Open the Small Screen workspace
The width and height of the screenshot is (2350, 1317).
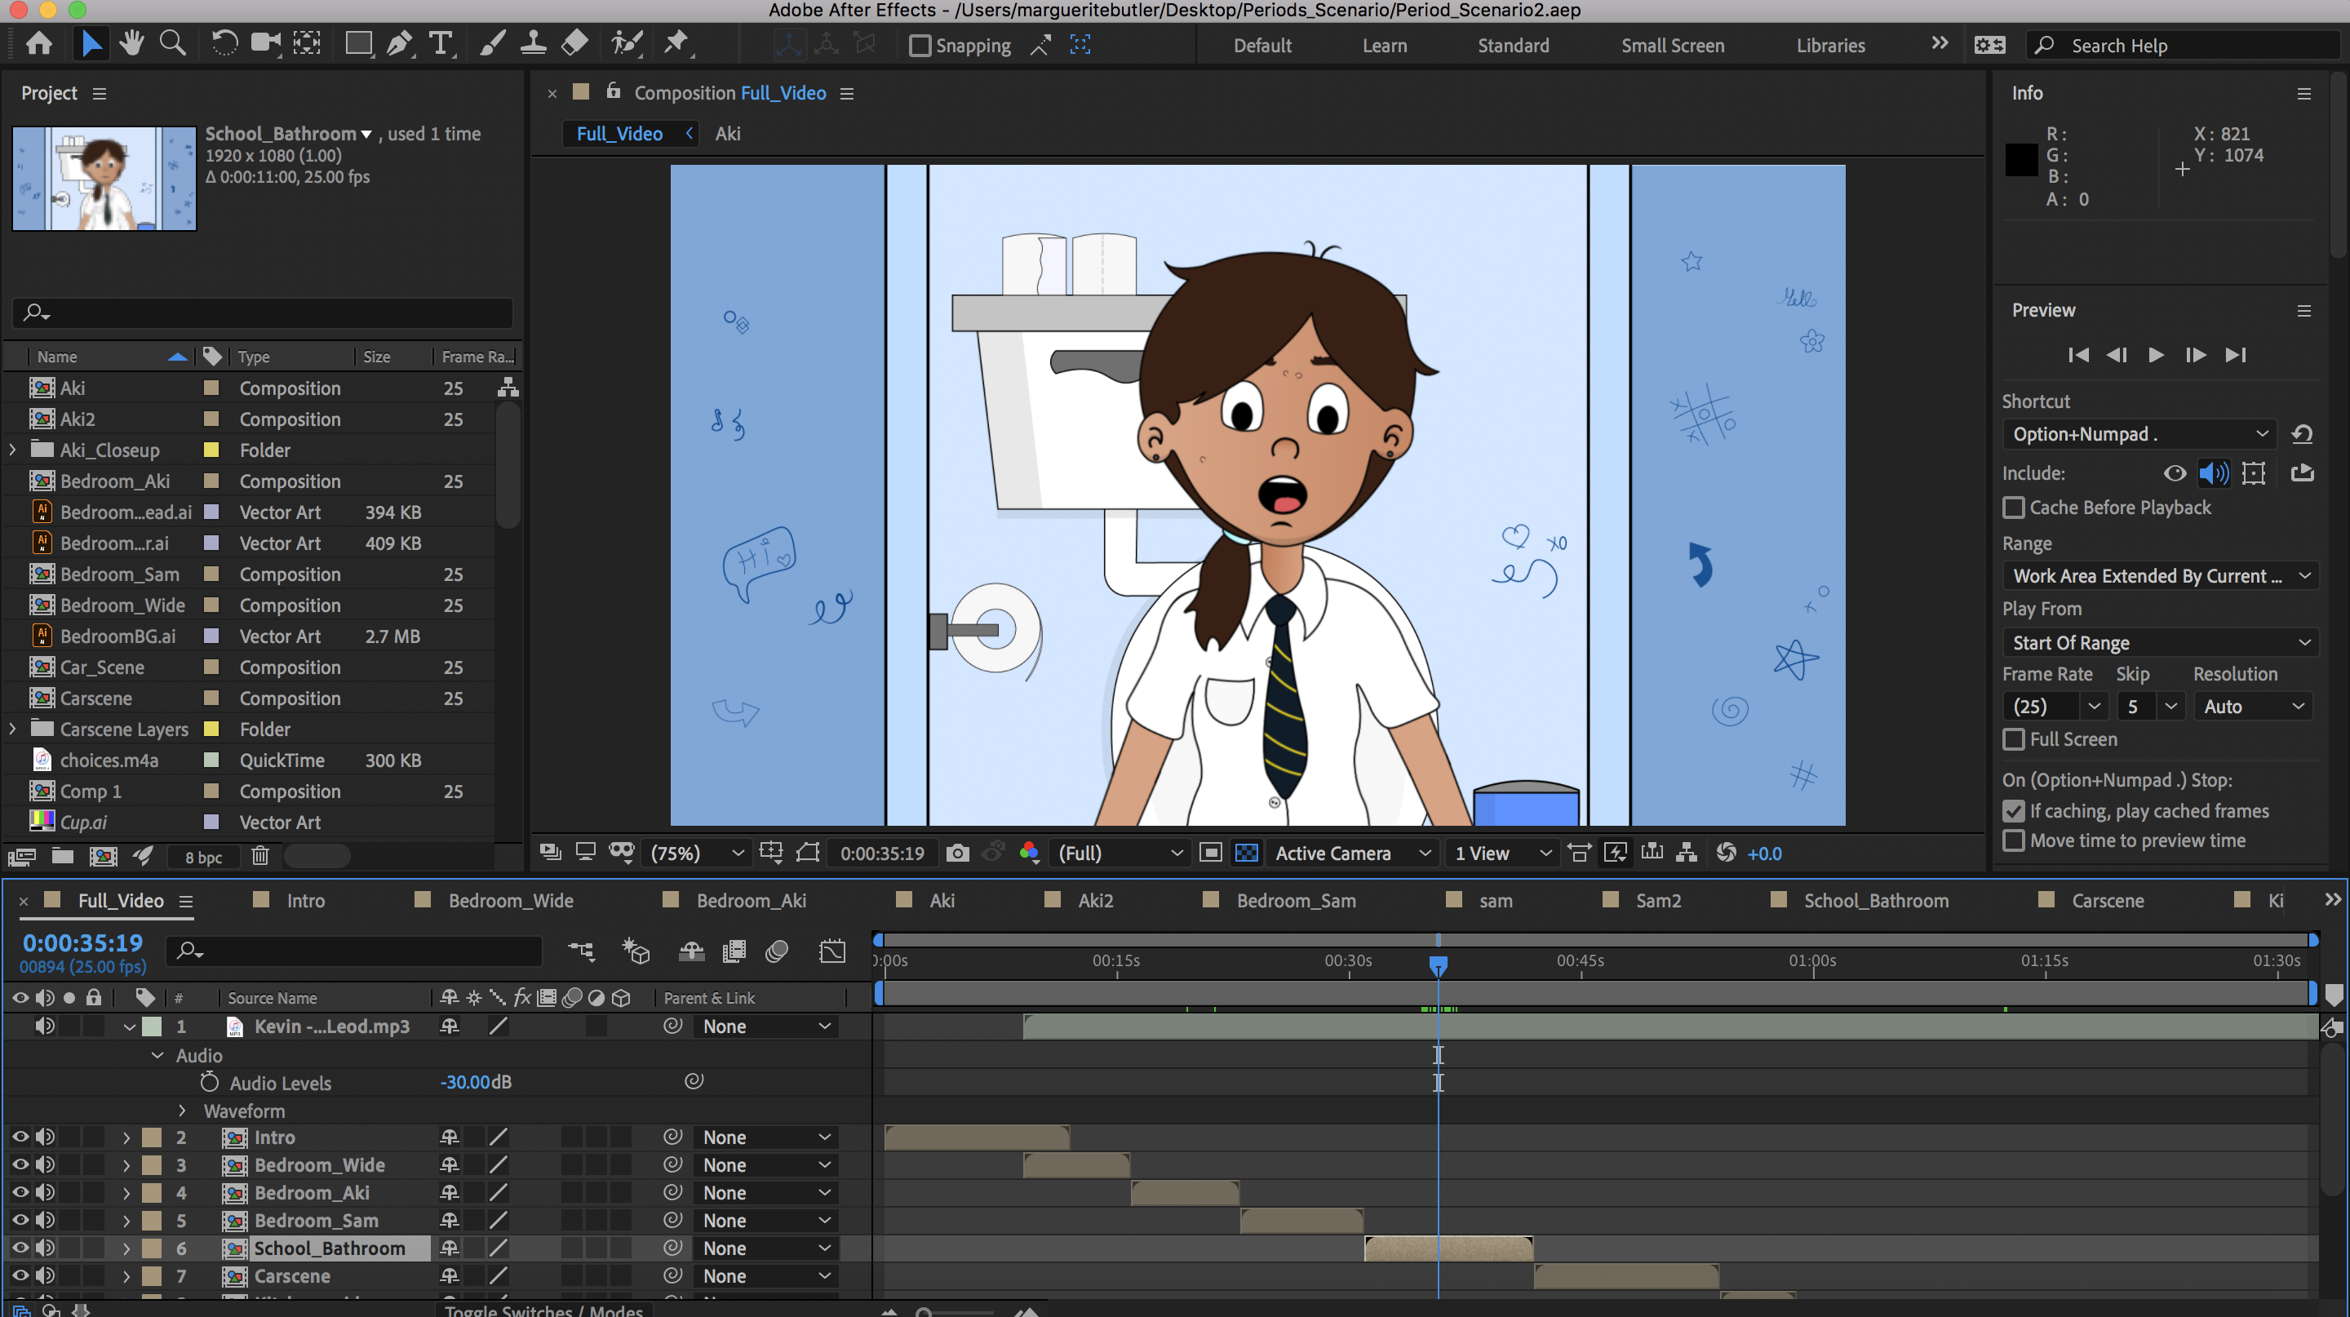1672,45
